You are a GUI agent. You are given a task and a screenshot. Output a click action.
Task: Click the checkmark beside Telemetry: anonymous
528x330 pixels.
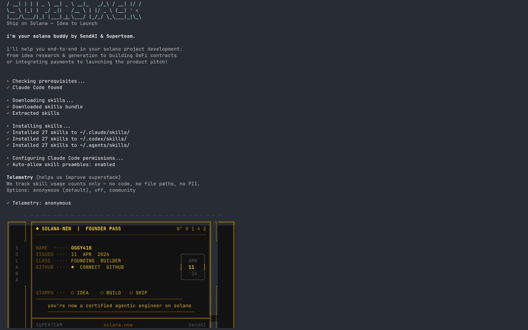click(x=8, y=203)
